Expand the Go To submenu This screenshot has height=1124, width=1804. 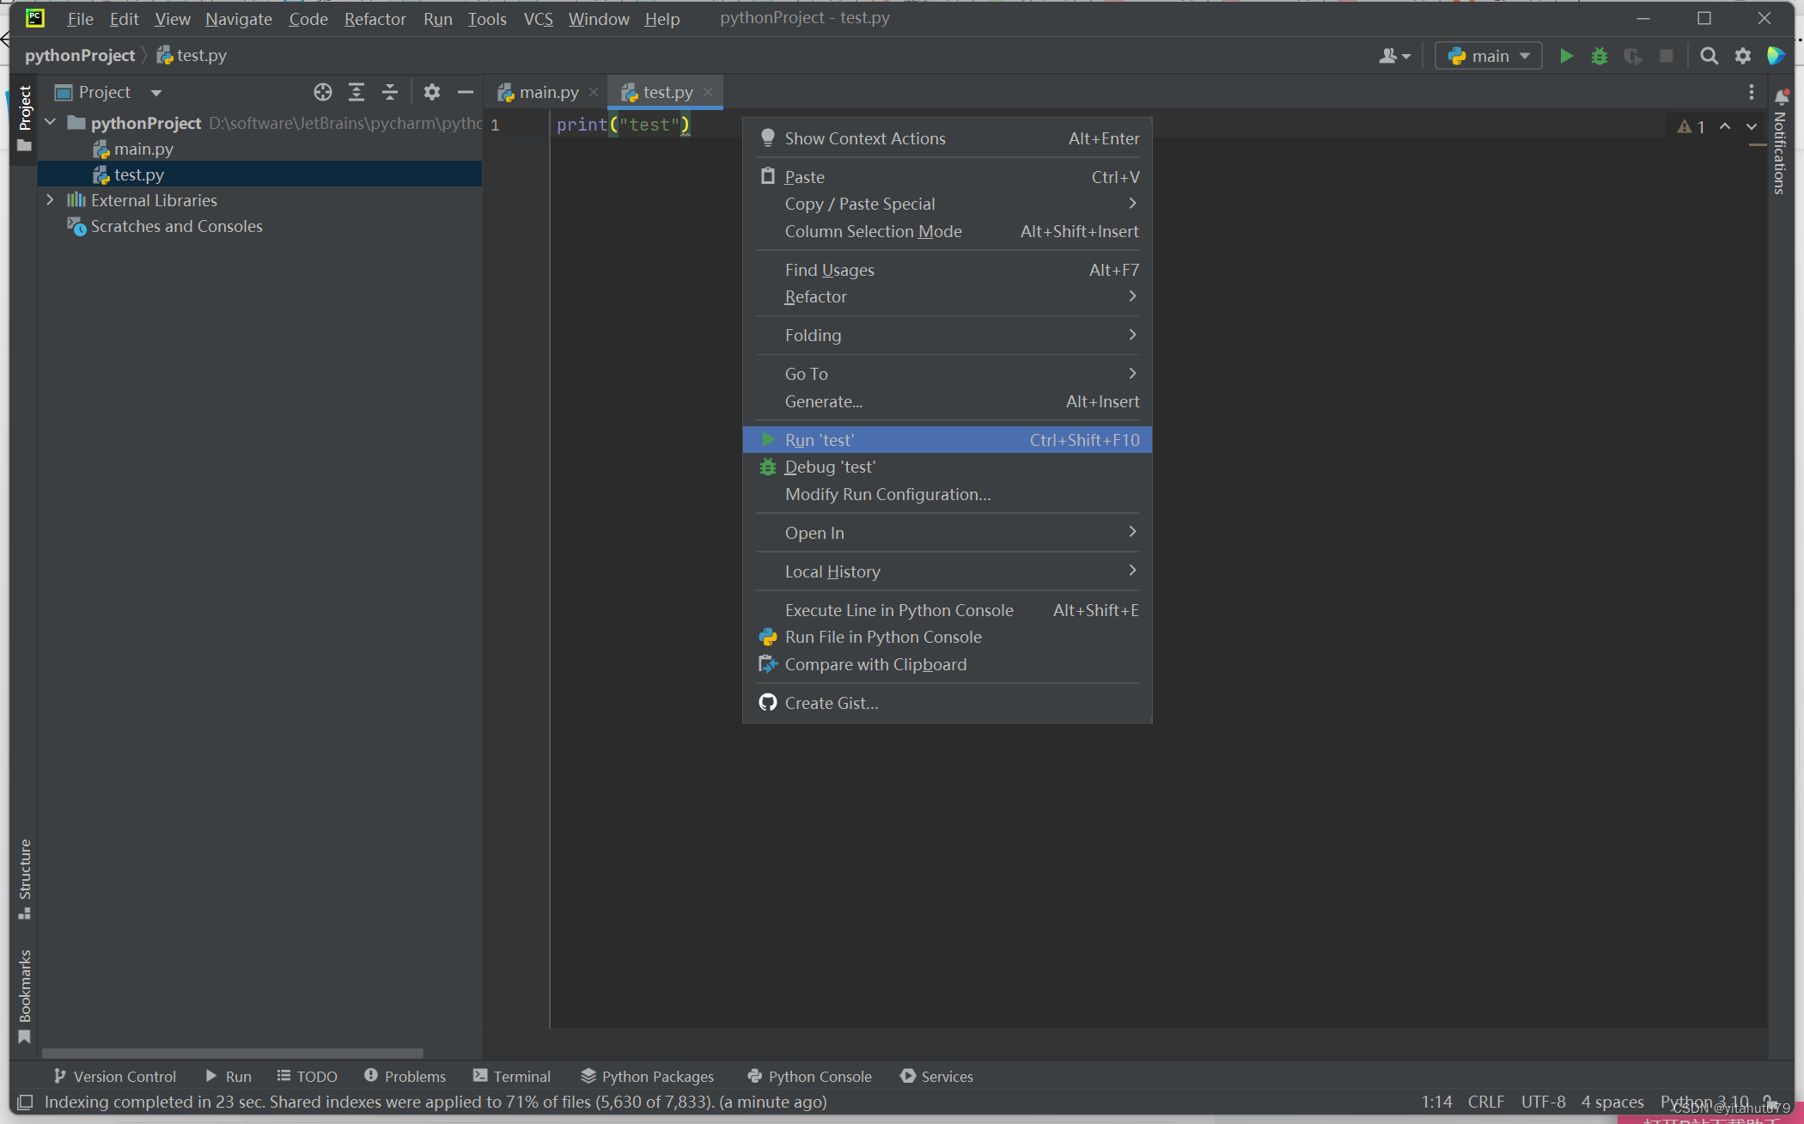(x=947, y=374)
